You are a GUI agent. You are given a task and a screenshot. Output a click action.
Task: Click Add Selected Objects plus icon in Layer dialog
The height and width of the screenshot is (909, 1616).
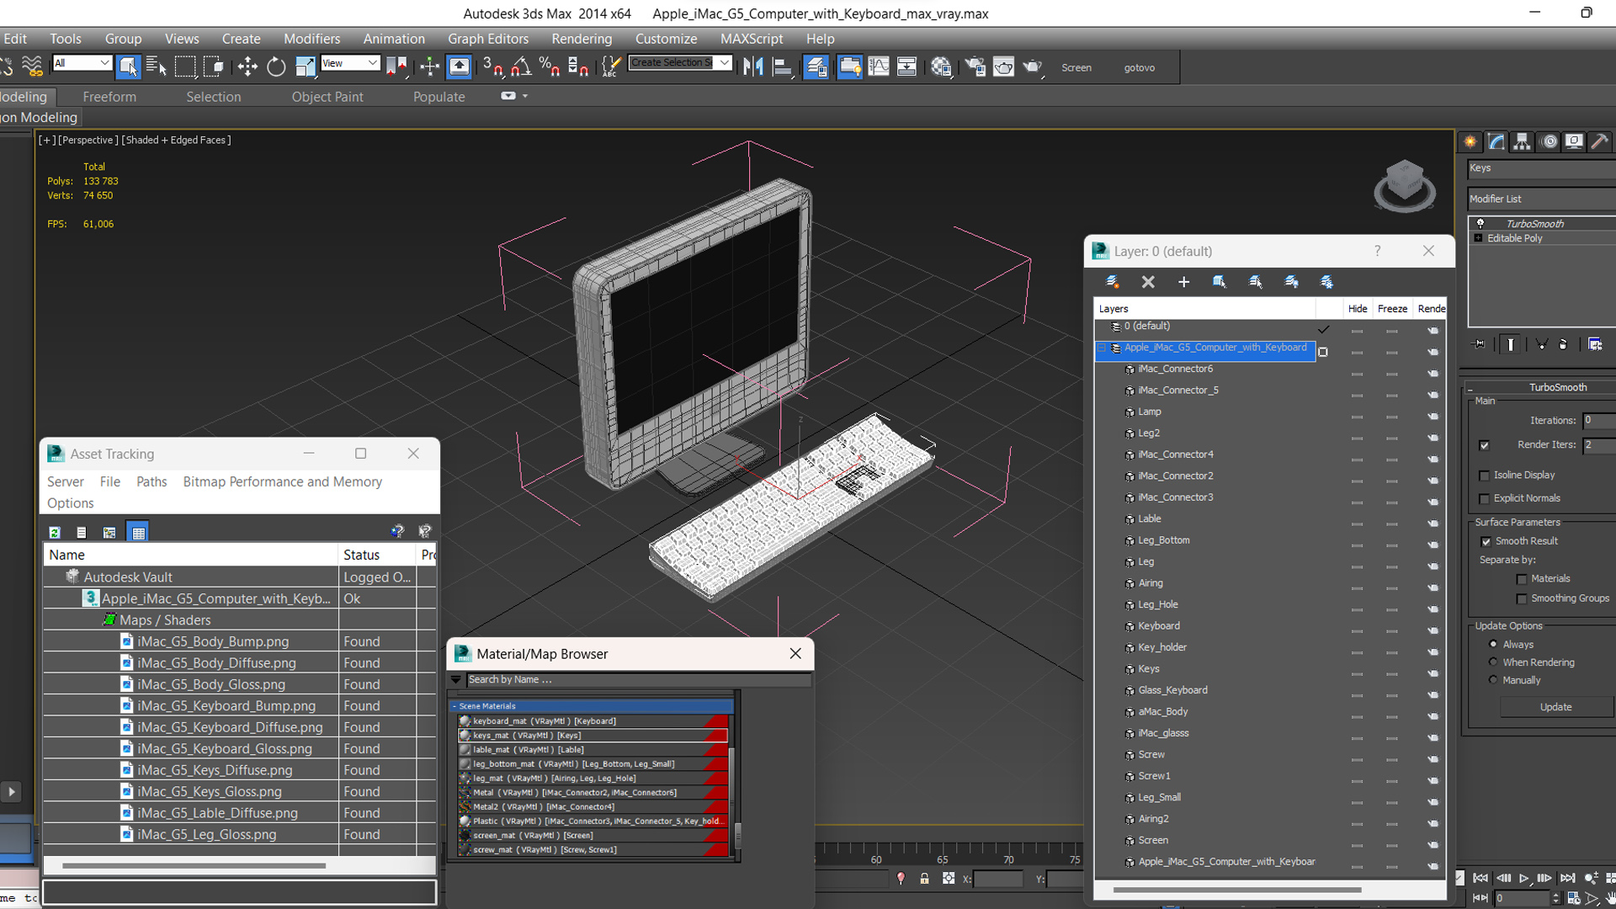click(x=1183, y=282)
